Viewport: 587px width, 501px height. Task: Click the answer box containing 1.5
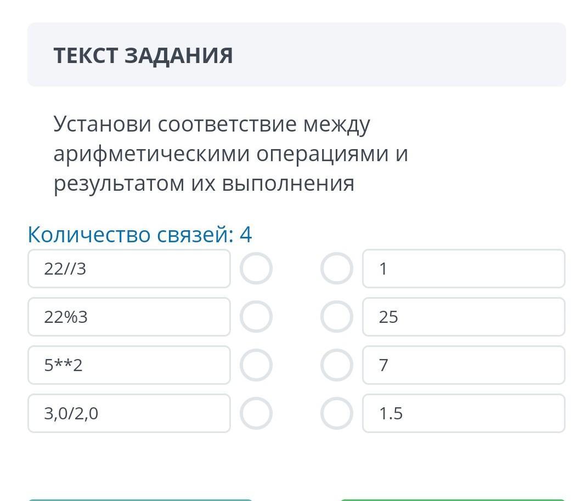pyautogui.click(x=464, y=413)
